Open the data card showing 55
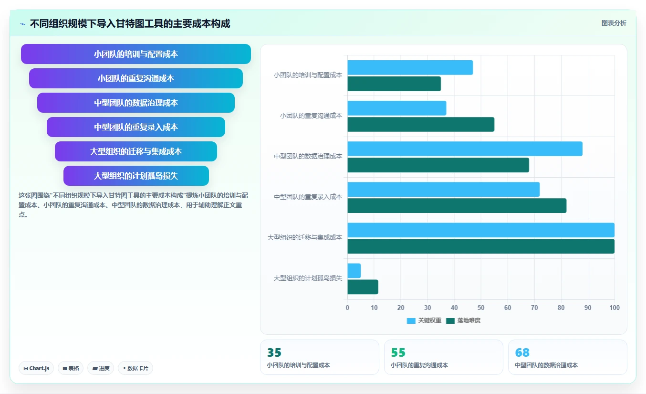 click(x=444, y=357)
